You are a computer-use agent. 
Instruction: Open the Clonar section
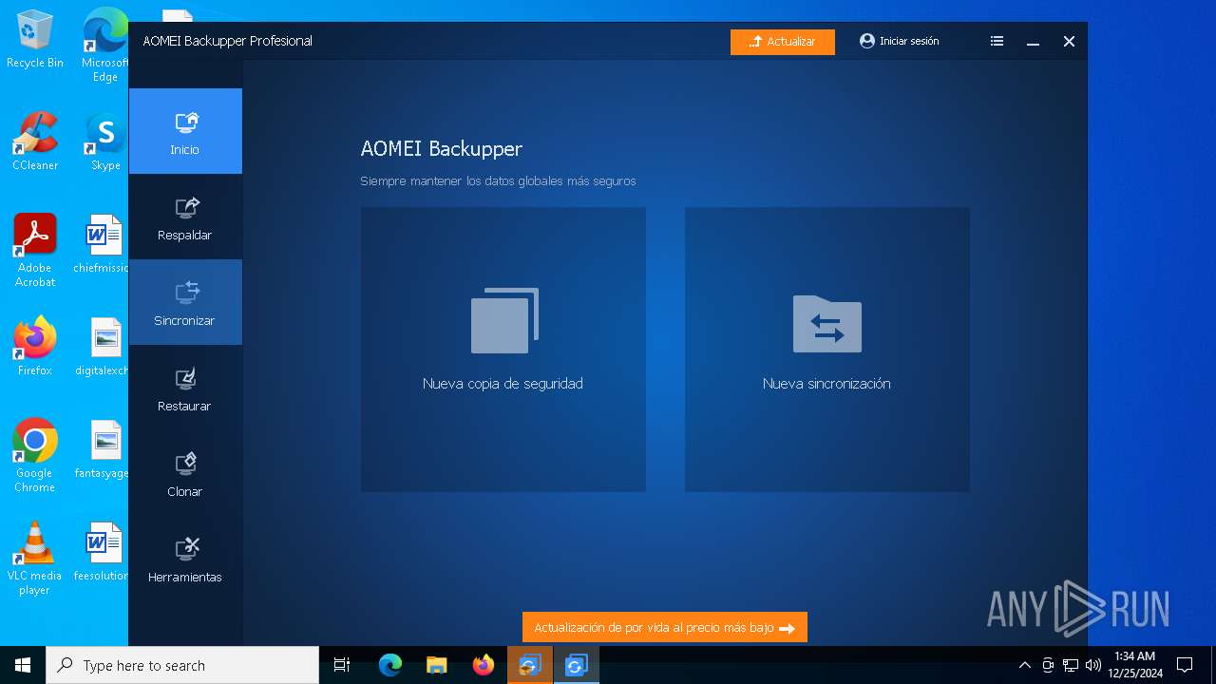pyautogui.click(x=185, y=473)
